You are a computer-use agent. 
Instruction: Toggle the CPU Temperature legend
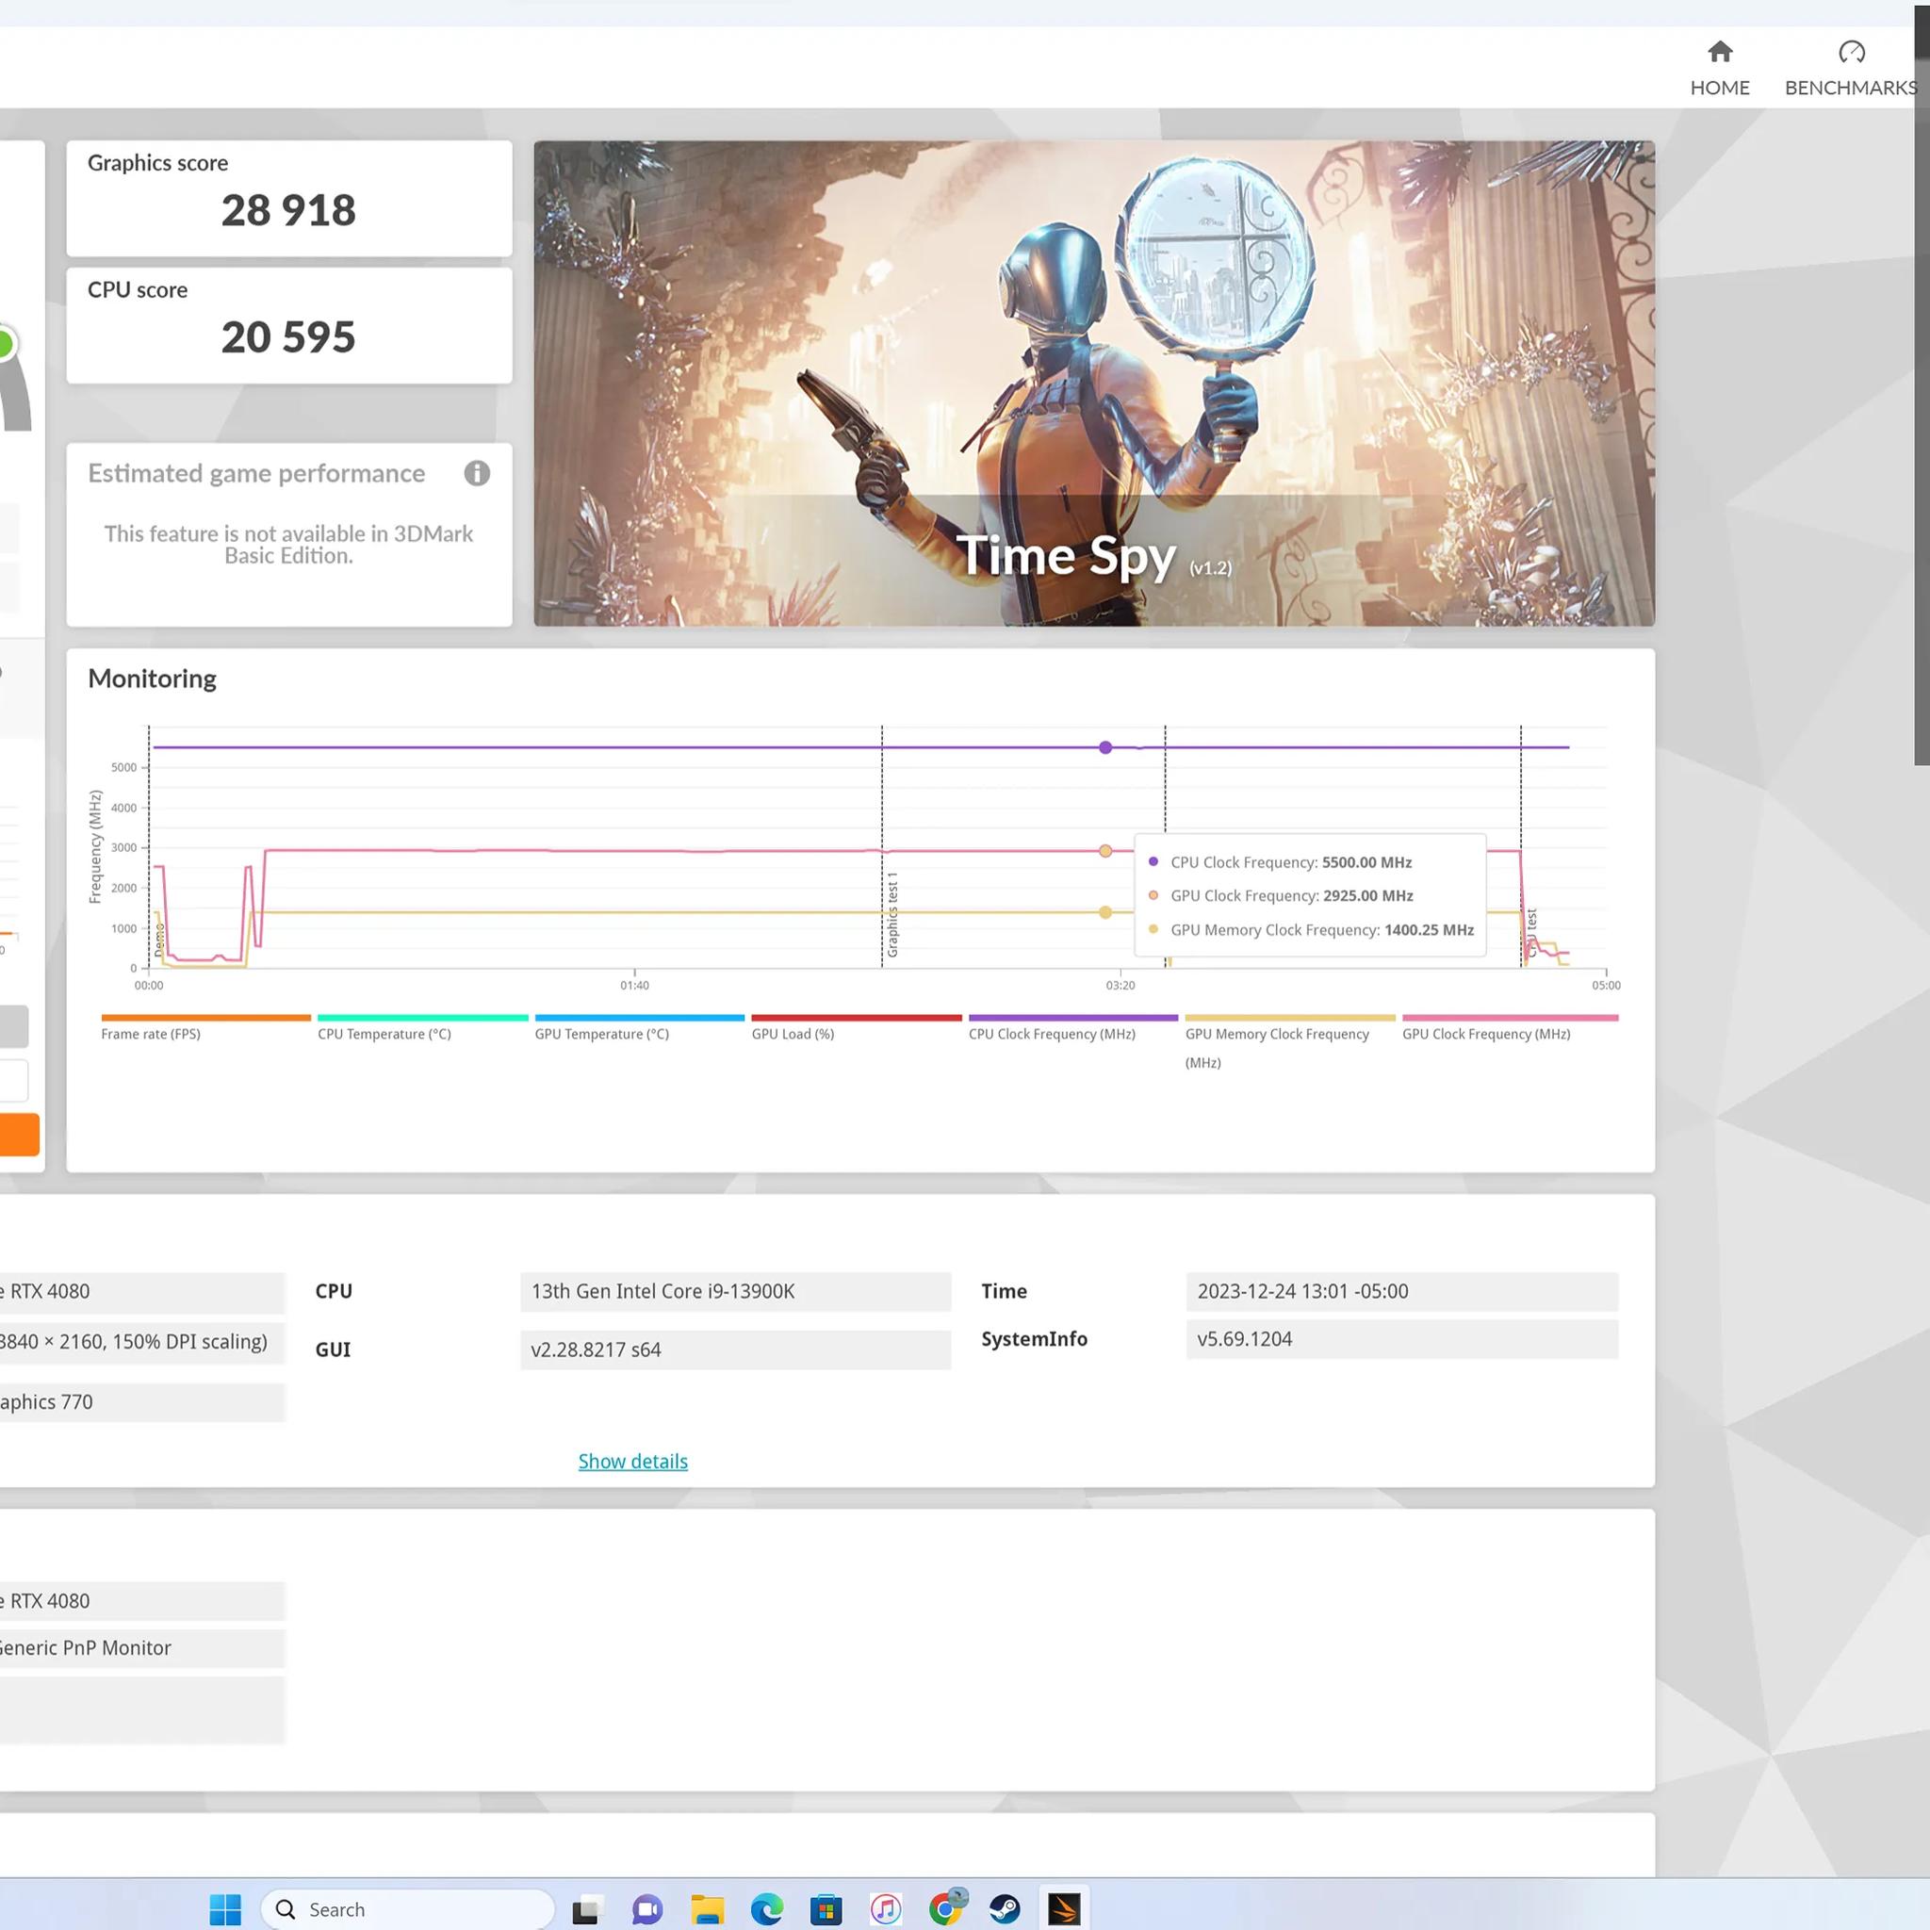coord(422,1028)
